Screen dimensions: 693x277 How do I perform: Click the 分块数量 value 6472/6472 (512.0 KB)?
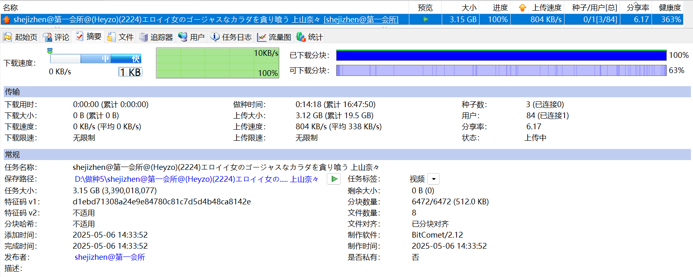[450, 201]
